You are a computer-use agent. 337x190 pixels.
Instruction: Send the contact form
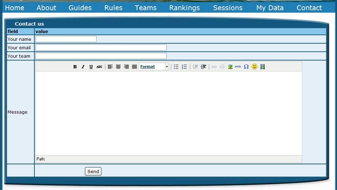click(x=93, y=171)
